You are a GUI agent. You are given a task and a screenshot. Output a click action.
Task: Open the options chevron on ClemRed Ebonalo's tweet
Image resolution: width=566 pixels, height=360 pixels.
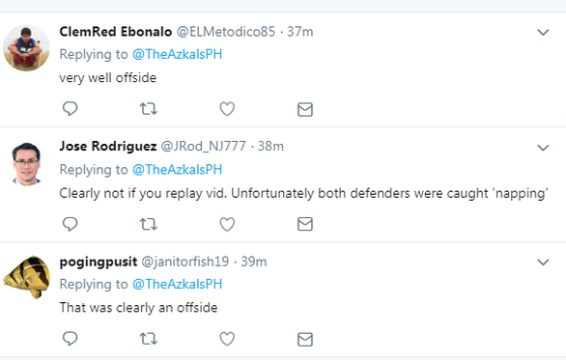pyautogui.click(x=543, y=33)
